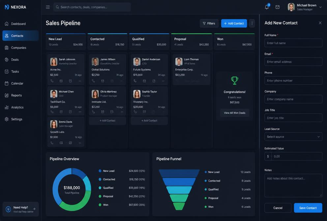This screenshot has height=221, width=327.
Task: Click the Full Name input field
Action: pyautogui.click(x=293, y=43)
